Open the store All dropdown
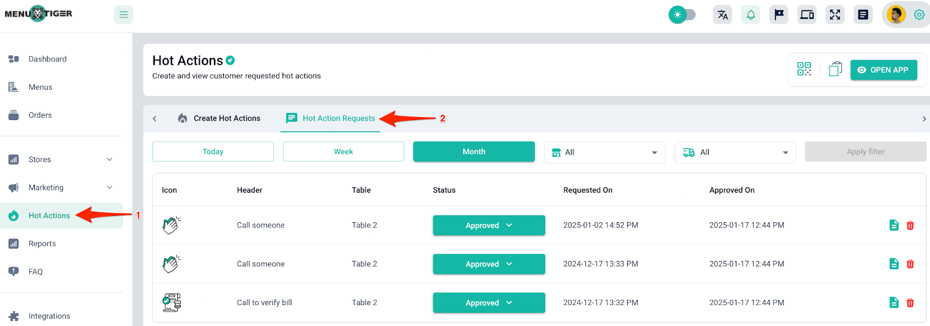930x326 pixels. coord(604,152)
